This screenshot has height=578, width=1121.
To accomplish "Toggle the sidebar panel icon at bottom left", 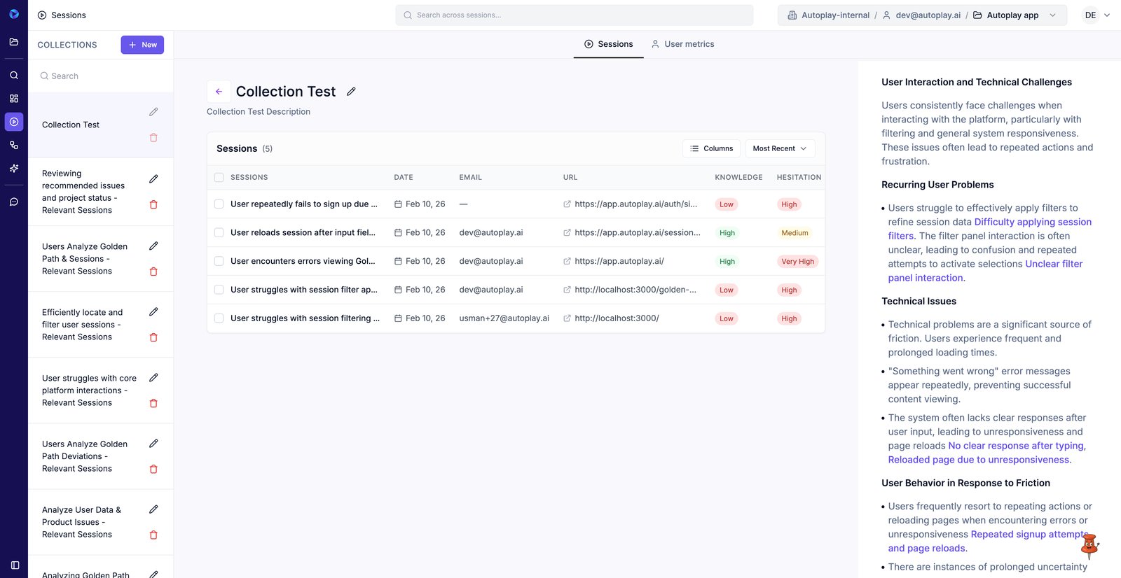I will click(15, 565).
